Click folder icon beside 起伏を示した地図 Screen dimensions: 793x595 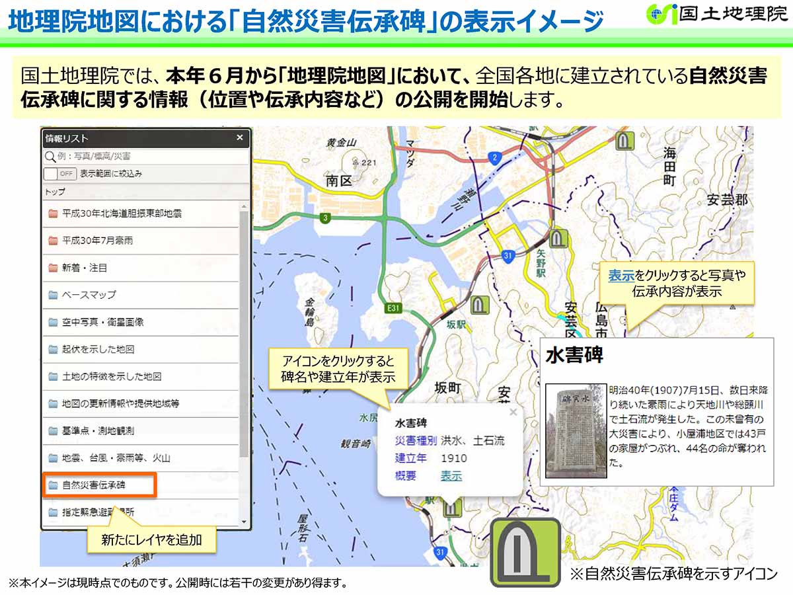tap(53, 349)
